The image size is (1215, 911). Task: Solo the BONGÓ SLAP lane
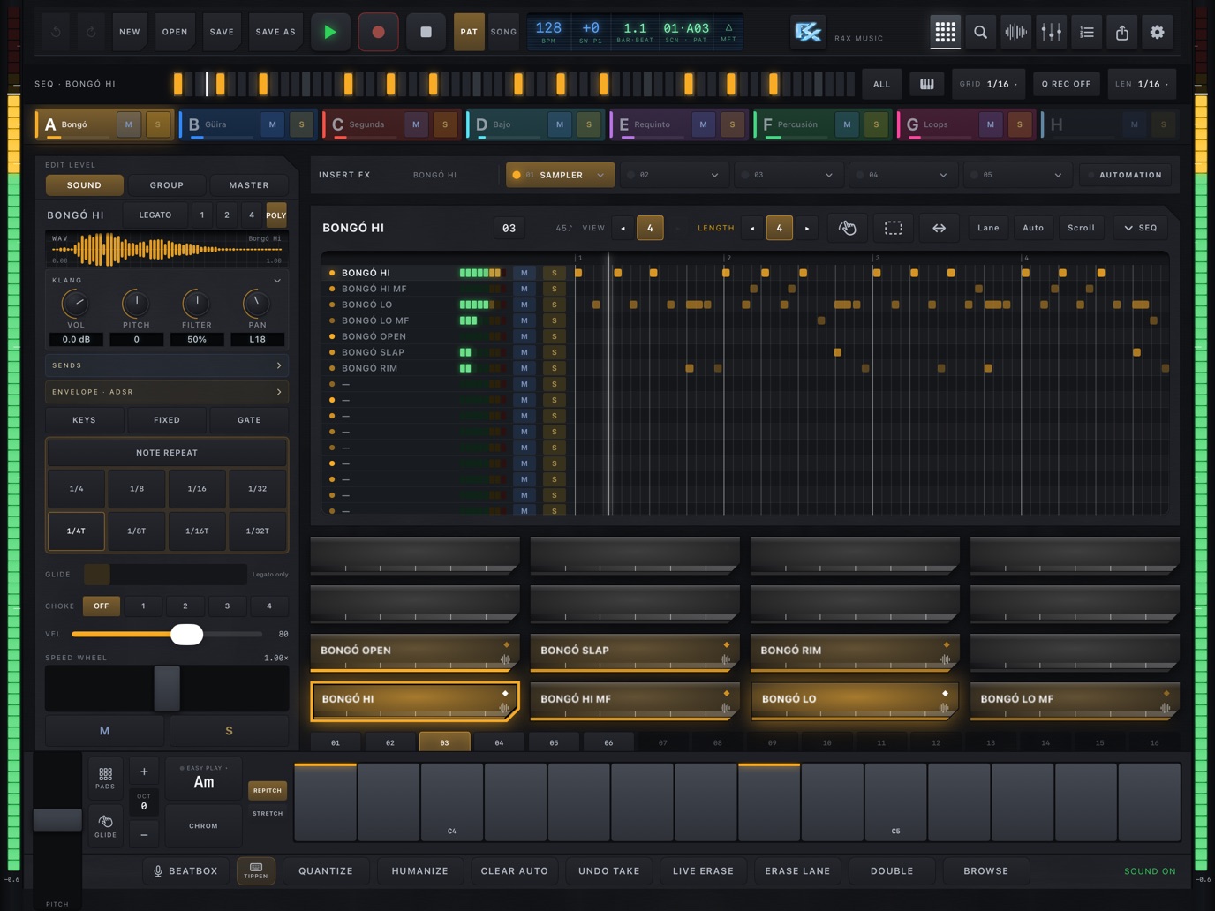(555, 352)
